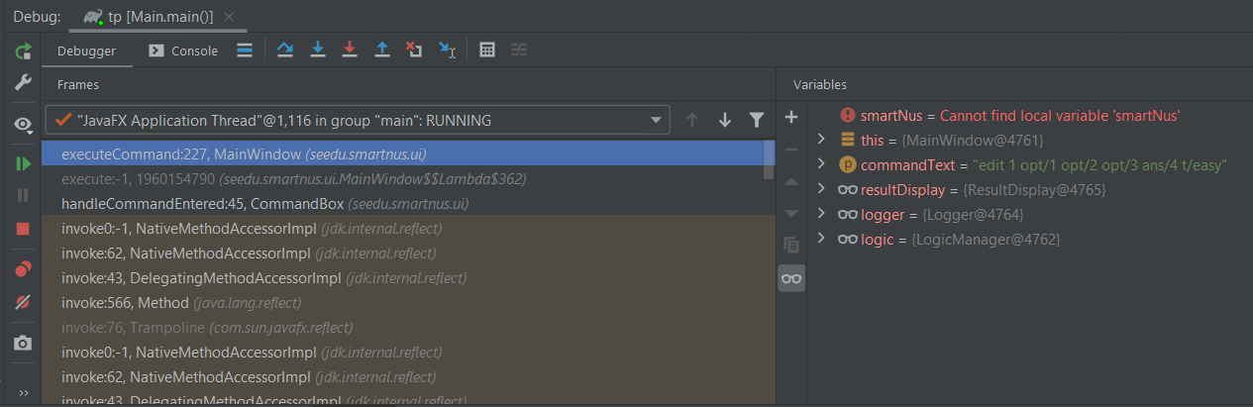This screenshot has height=407, width=1253.
Task: Click the Variables panel header
Action: pyautogui.click(x=820, y=85)
